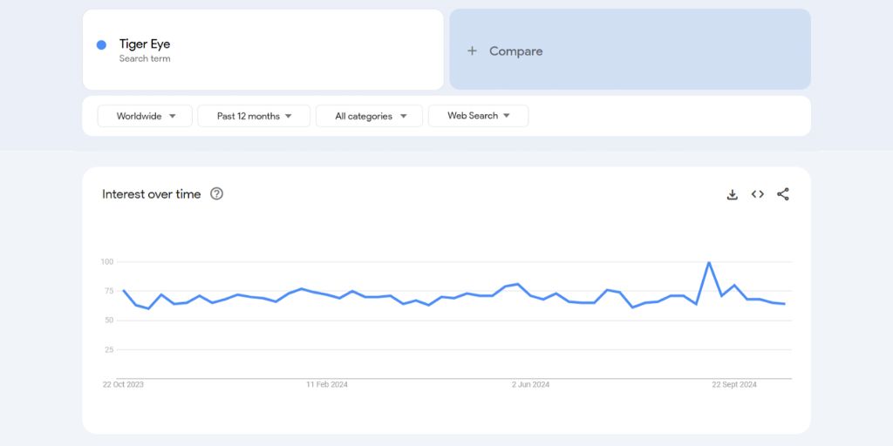Open the embed code icon

click(x=758, y=194)
